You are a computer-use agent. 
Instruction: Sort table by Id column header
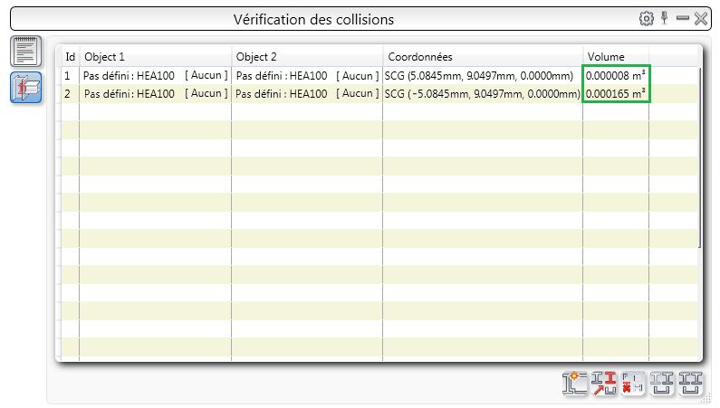click(x=70, y=57)
